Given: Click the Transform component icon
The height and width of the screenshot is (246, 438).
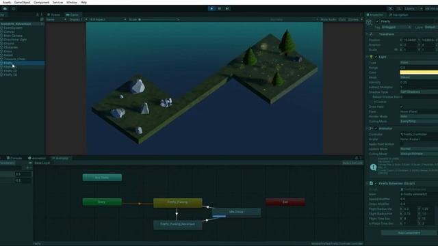Looking at the screenshot, I should (371, 34).
